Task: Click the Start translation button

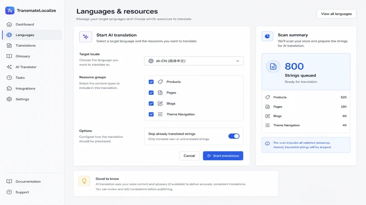Action: [x=223, y=156]
